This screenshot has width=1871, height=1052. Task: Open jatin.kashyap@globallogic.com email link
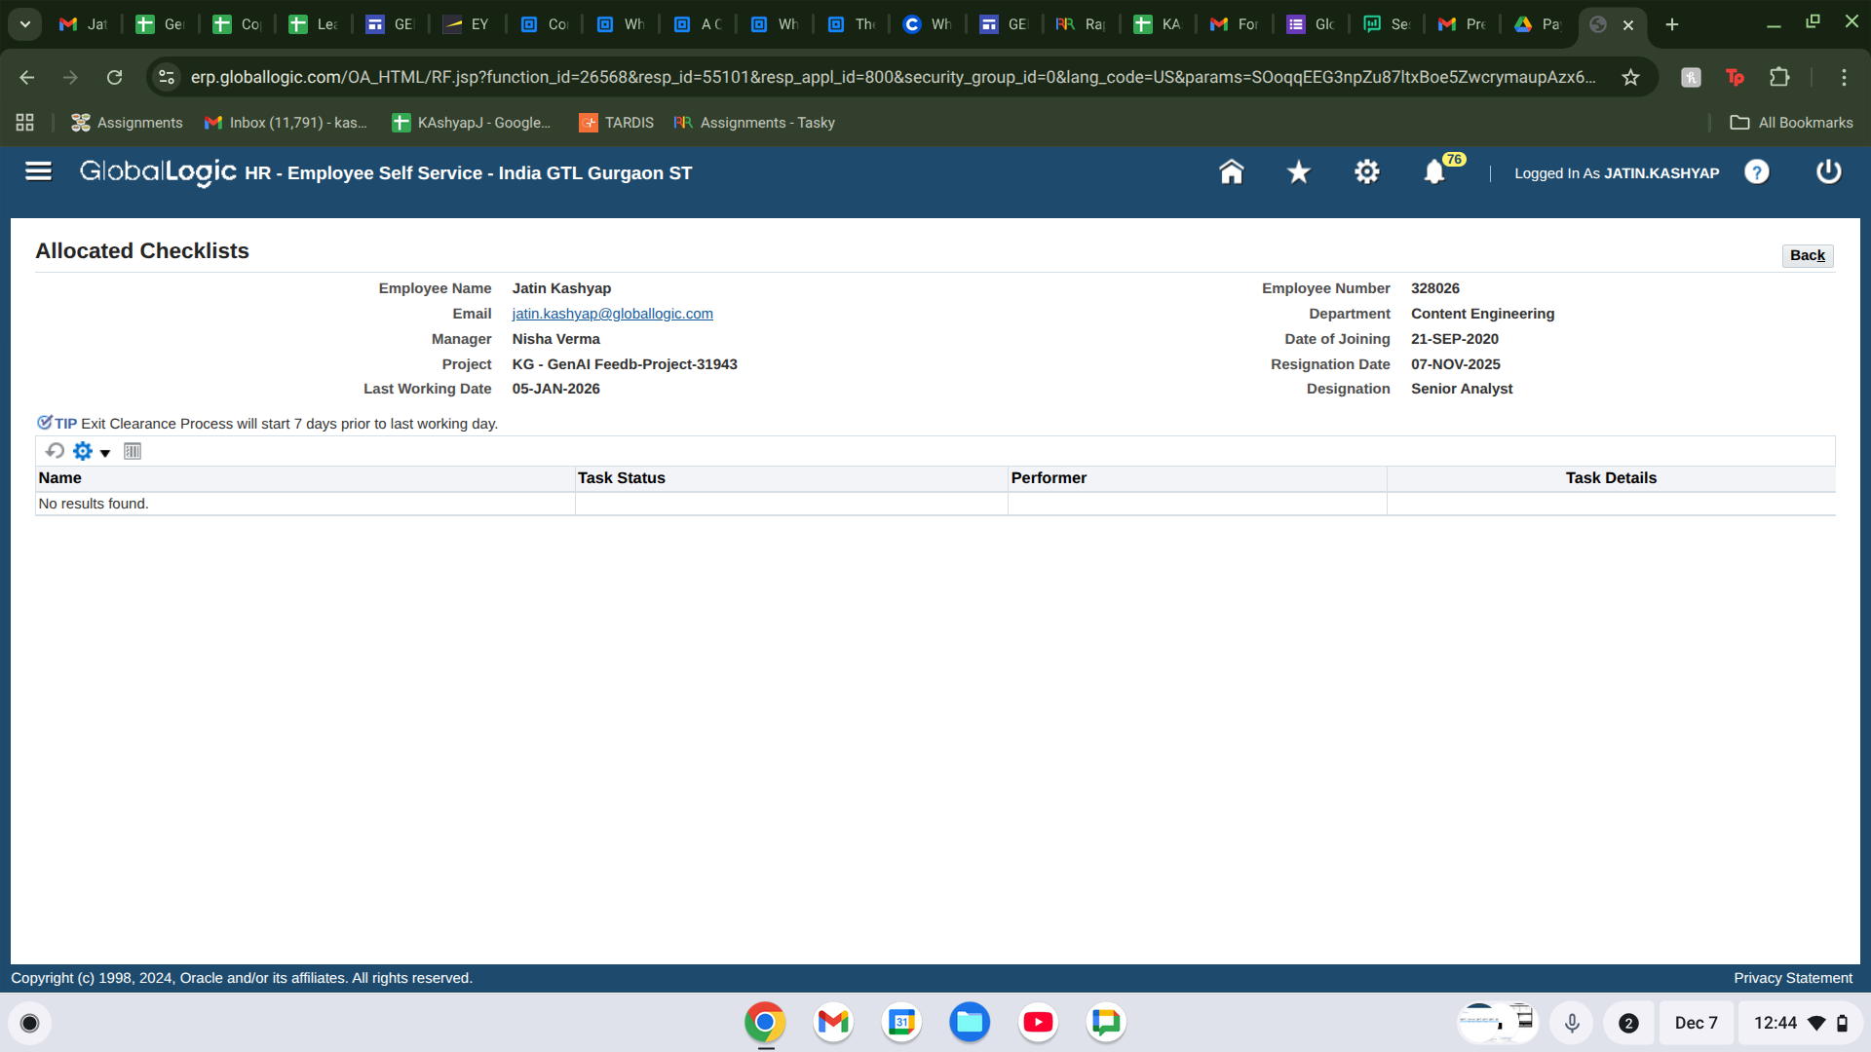pyautogui.click(x=612, y=314)
